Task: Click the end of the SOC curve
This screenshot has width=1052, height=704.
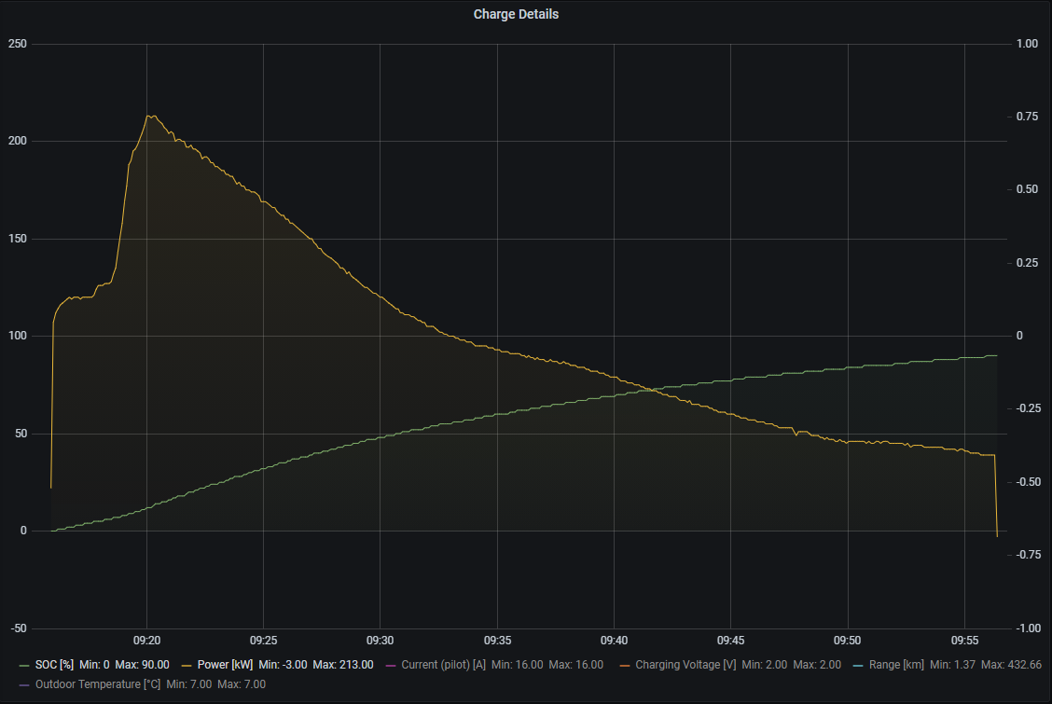Action: pyautogui.click(x=996, y=355)
